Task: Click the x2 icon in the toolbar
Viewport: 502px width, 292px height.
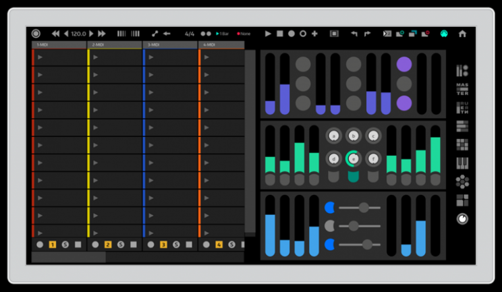Action: click(x=387, y=34)
